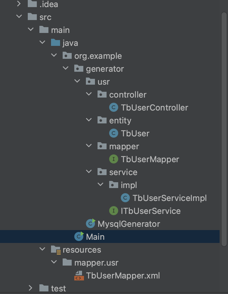Click the project tree vertical scrollbar
The width and height of the screenshot is (228, 294).
pyautogui.click(x=224, y=129)
